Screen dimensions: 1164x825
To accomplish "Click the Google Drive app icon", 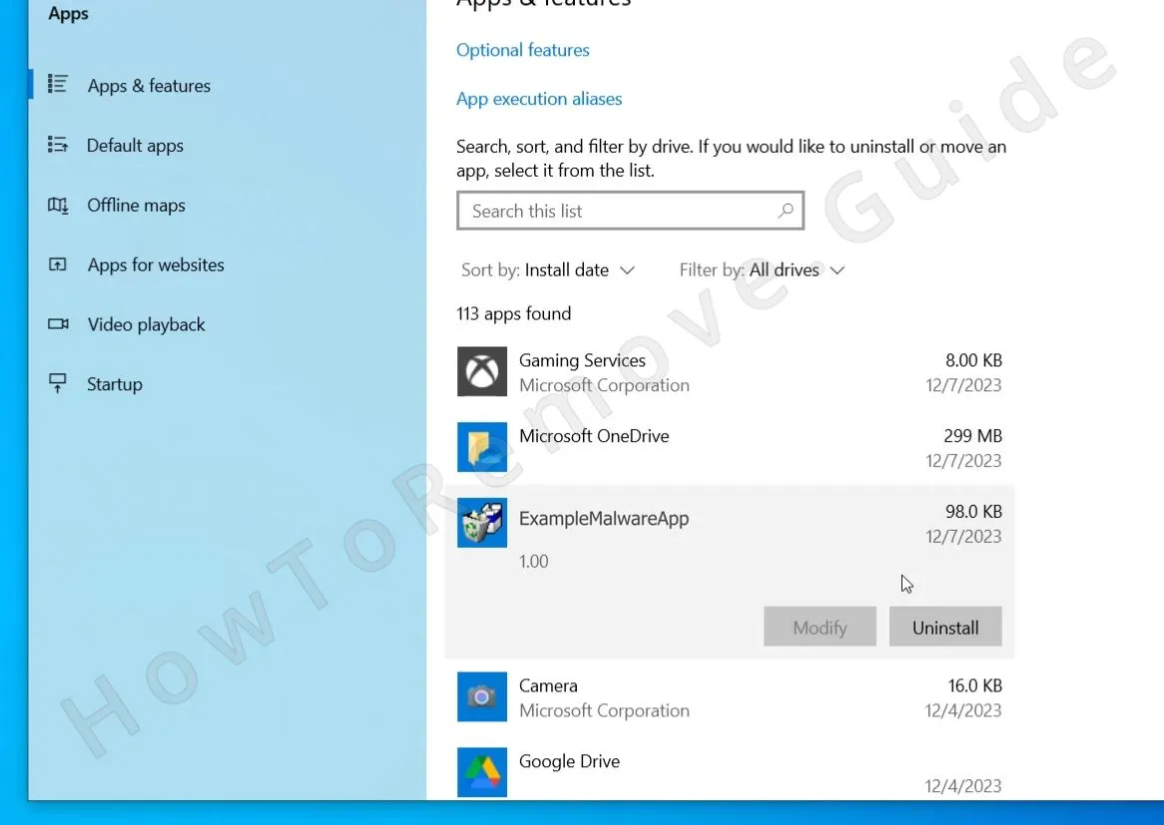I will click(482, 772).
